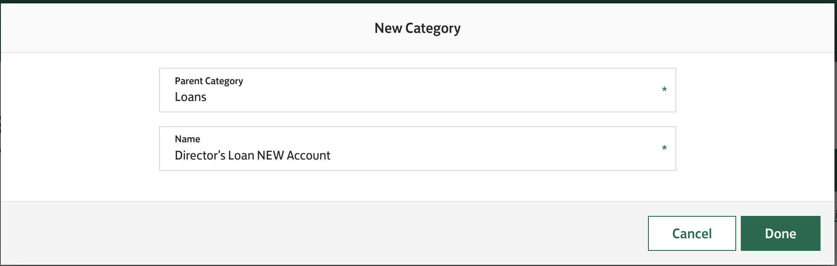
Task: Click the word Loan in Name field
Action: coord(241,156)
